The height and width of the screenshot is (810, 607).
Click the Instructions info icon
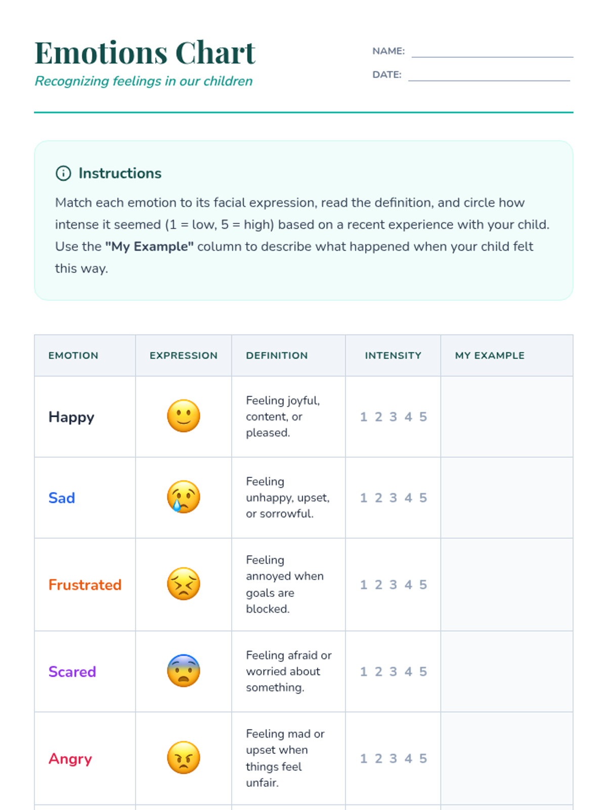coord(63,173)
